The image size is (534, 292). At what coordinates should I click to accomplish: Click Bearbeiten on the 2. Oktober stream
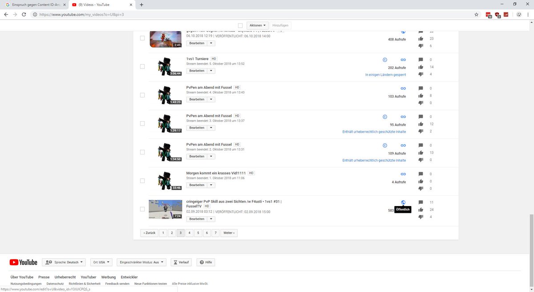[197, 156]
